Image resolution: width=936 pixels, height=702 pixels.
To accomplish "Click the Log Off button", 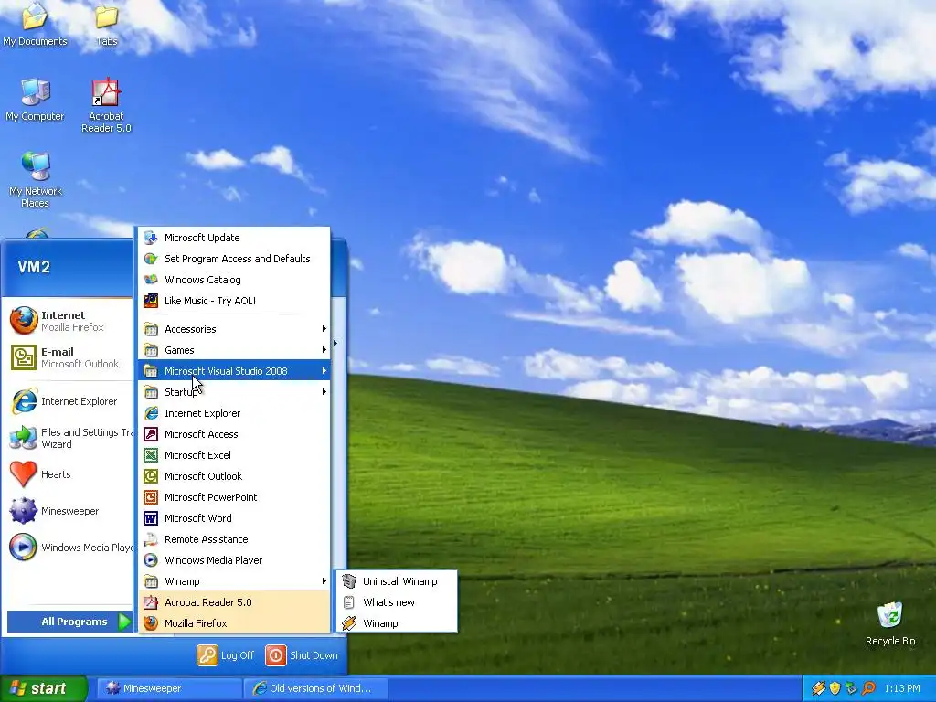I will [x=226, y=655].
